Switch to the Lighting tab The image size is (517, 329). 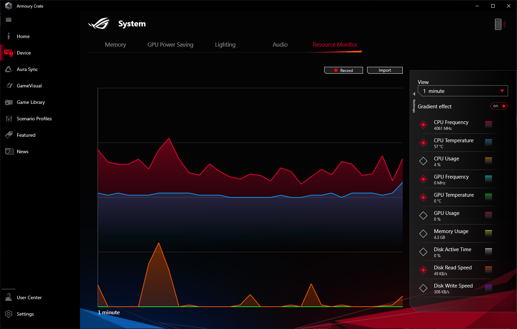click(225, 45)
